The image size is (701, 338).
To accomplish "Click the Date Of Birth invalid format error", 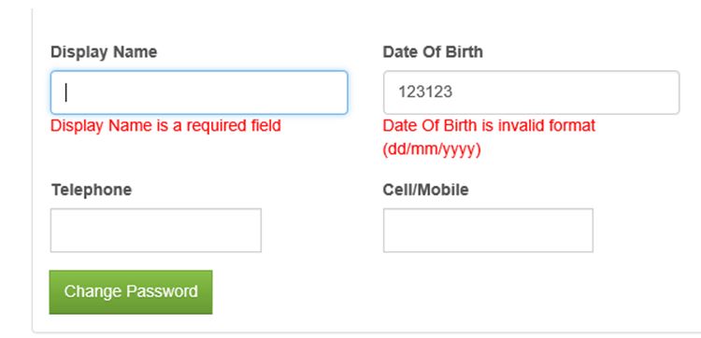I will pyautogui.click(x=489, y=126).
